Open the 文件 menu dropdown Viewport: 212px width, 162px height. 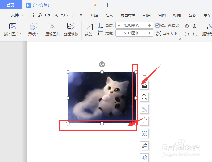pos(14,15)
